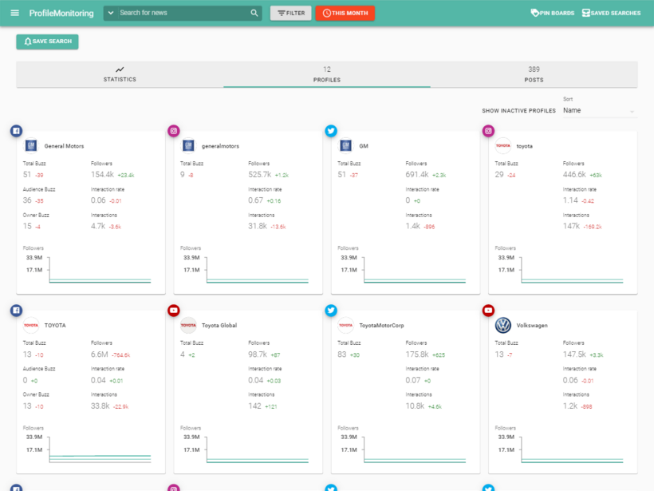Click GM followers value 691.4k
Viewport: 654px width, 491px height.
point(417,175)
